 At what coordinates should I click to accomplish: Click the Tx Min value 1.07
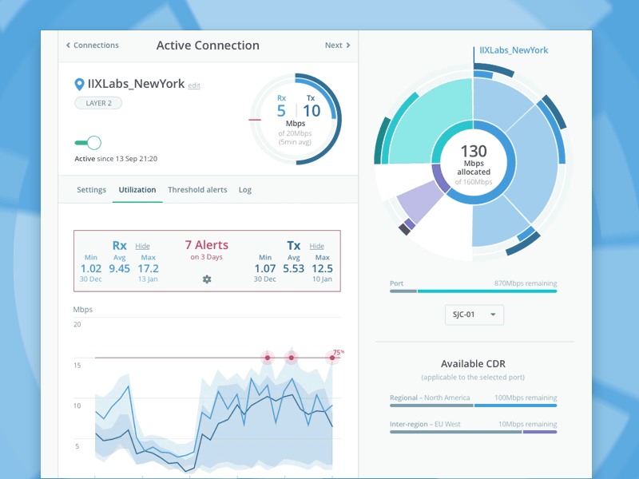pos(265,268)
